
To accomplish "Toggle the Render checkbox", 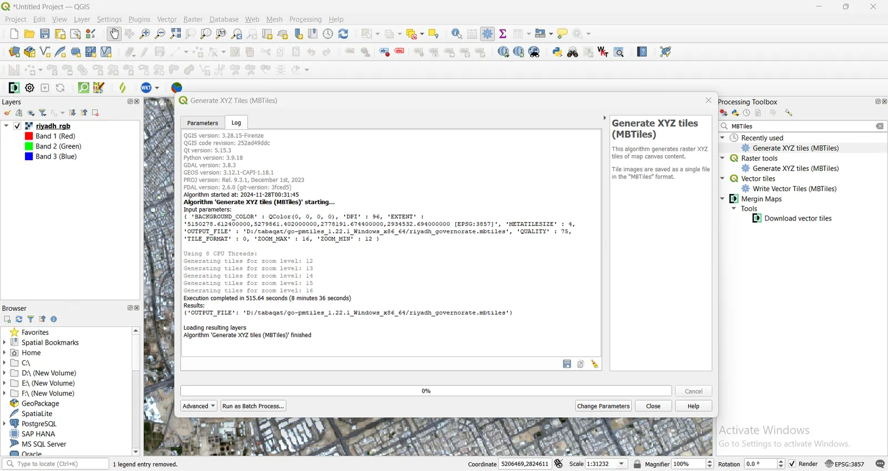I will [x=792, y=464].
